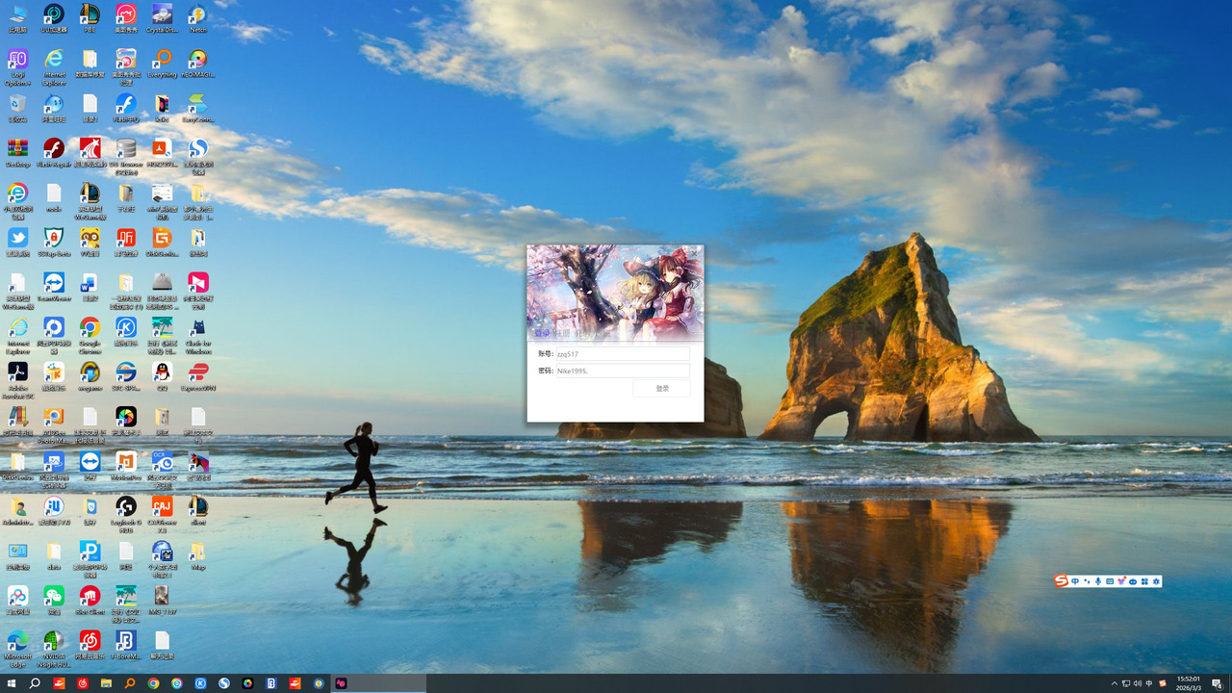
Task: Open the taskbar clock showing 15:52:01
Action: [1188, 683]
